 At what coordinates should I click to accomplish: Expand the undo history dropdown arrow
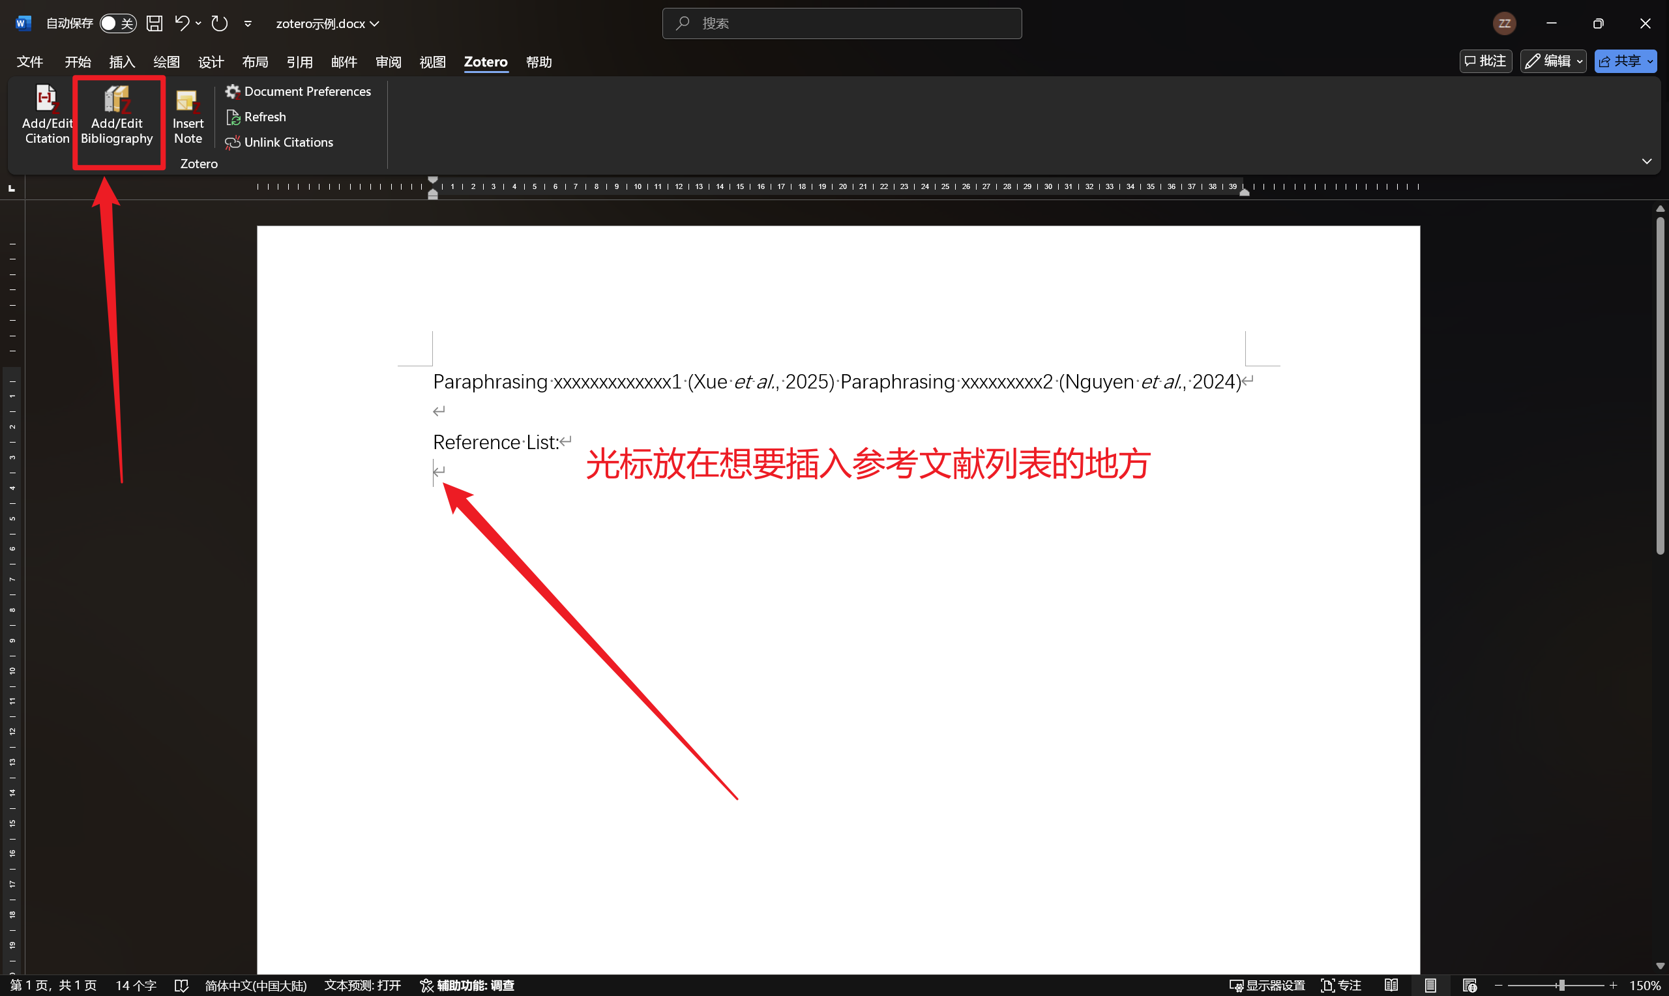[198, 23]
